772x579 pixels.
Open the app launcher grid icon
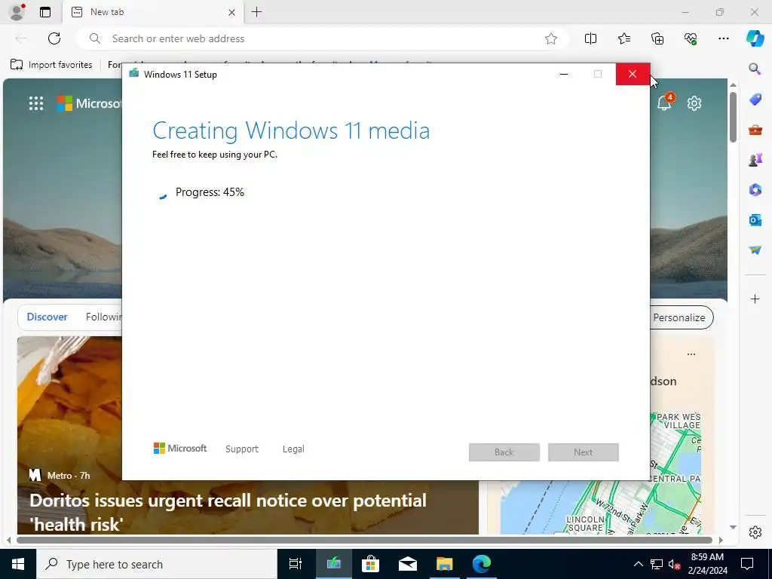click(36, 103)
